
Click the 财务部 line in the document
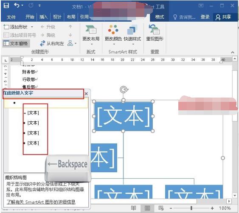click(x=29, y=72)
